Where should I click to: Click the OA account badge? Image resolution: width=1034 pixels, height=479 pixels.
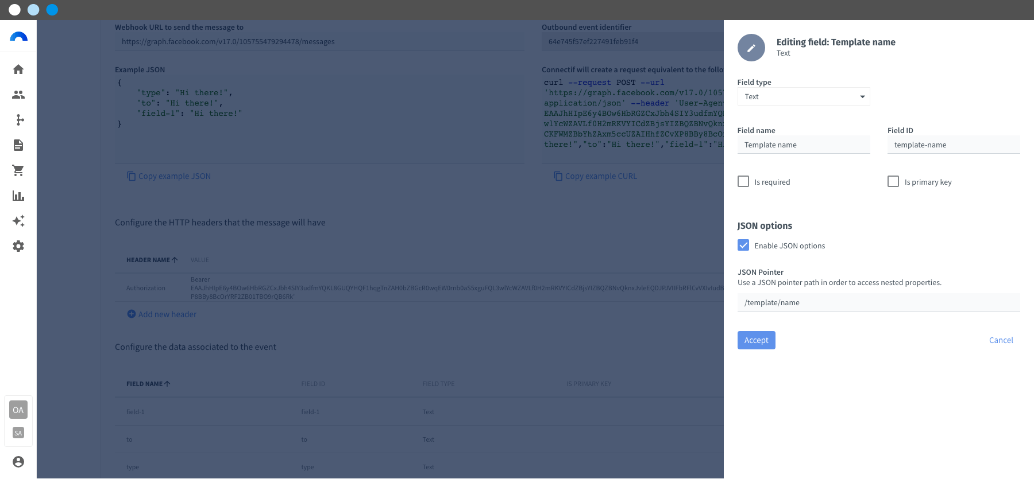click(18, 410)
